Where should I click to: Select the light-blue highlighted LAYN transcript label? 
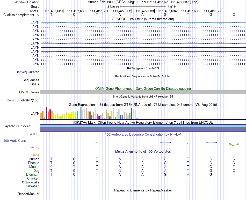(35, 23)
